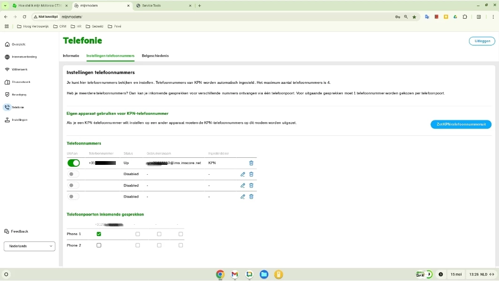The image size is (499, 281).
Task: Open Overzicht in the sidebar
Action: click(15, 44)
